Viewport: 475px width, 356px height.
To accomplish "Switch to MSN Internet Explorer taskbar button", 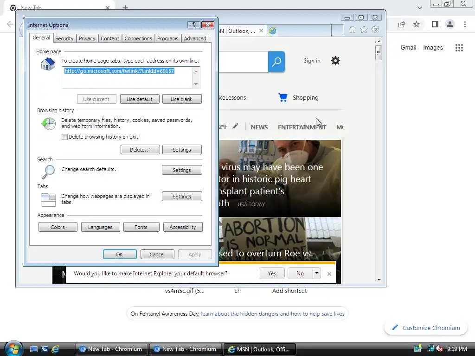I will (259, 349).
